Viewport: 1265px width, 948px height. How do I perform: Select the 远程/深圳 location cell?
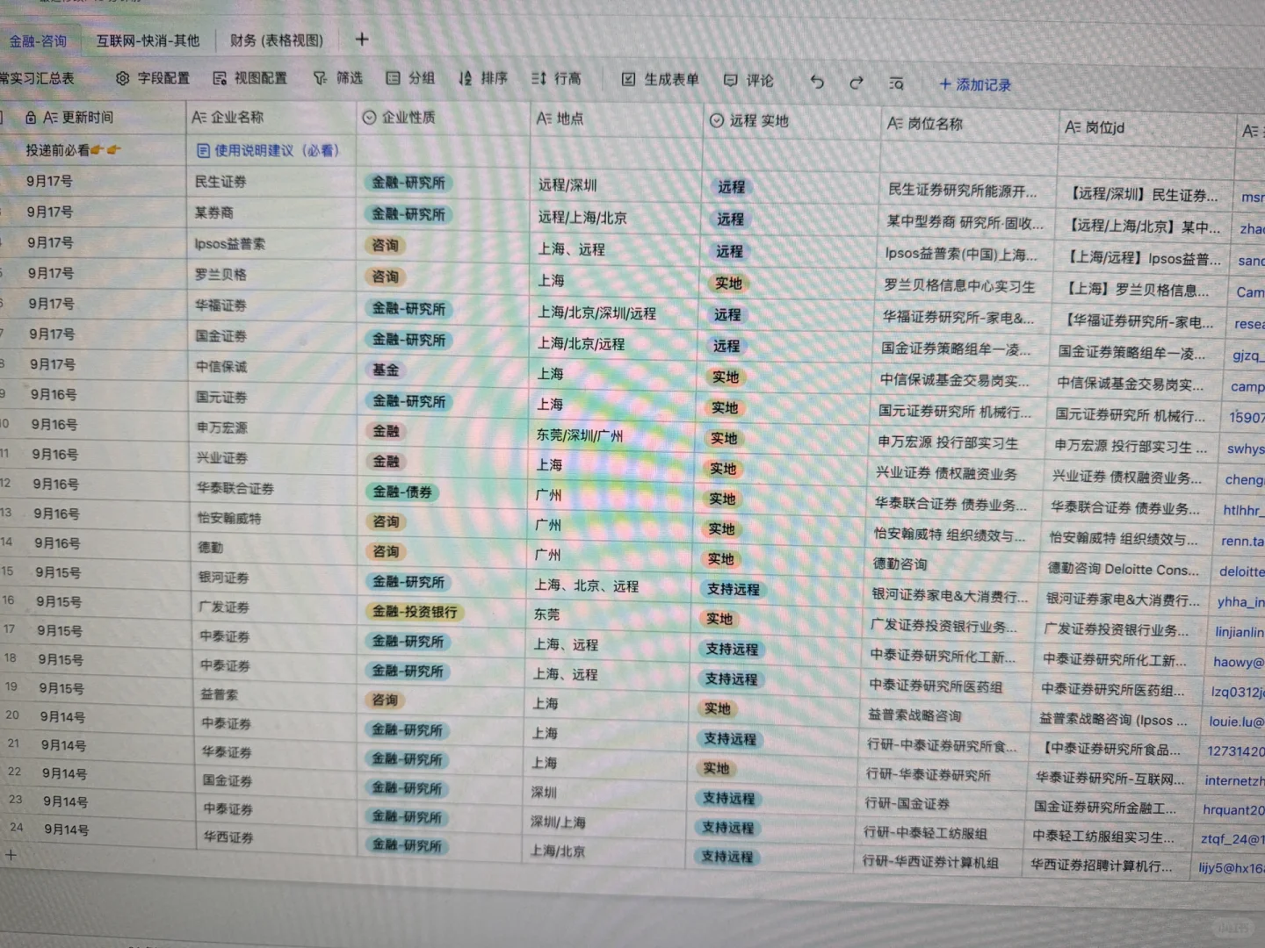617,185
